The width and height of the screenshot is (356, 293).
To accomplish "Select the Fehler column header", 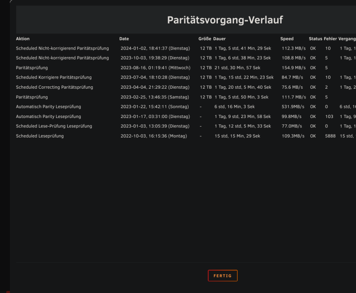I will point(330,39).
